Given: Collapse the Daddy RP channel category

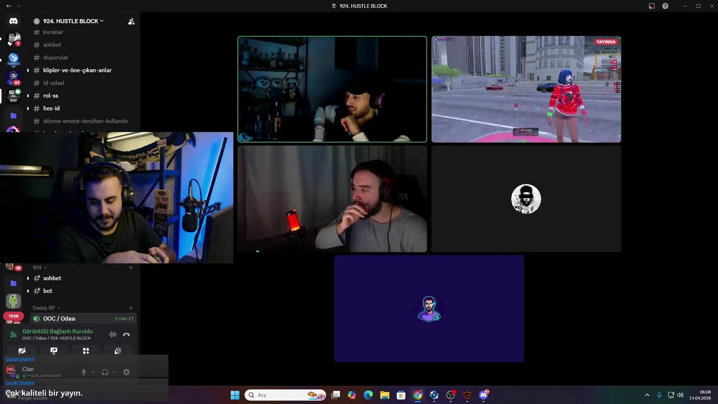Looking at the screenshot, I should [46, 308].
